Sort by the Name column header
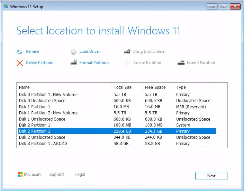This screenshot has height=191, width=244. [64, 87]
